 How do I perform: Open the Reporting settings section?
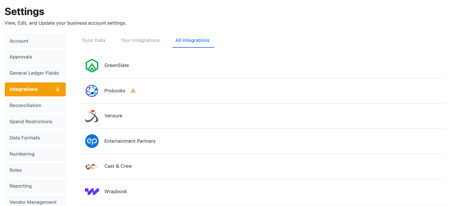point(35,186)
